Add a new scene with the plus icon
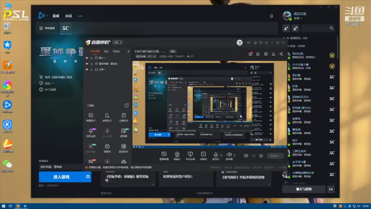Image resolution: width=371 pixels, height=209 pixels. (128, 51)
